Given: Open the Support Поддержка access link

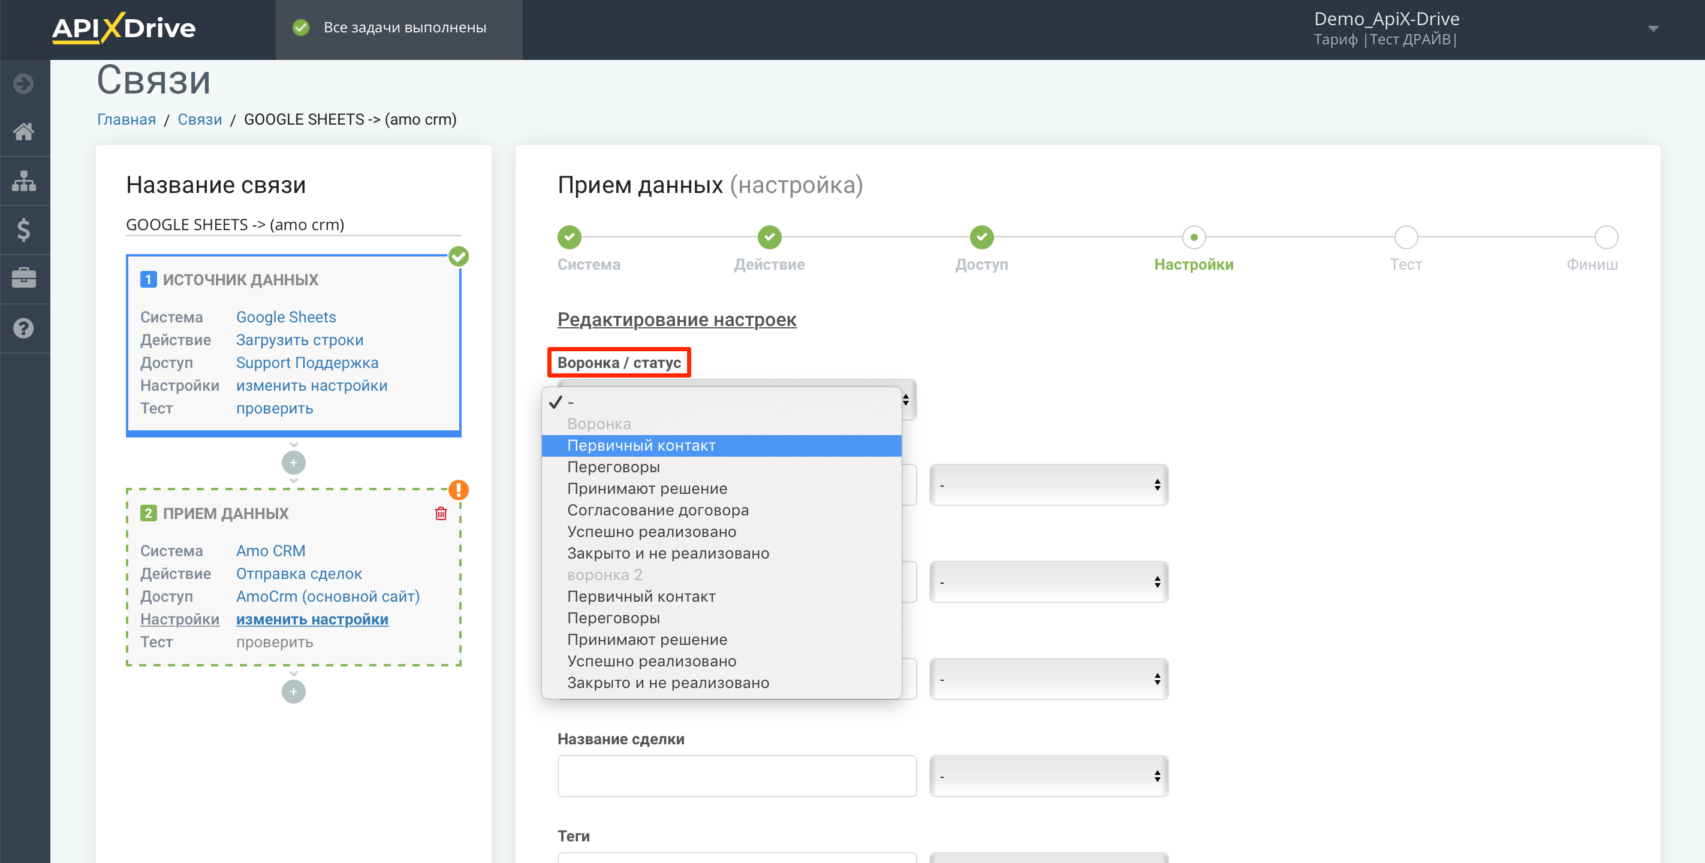Looking at the screenshot, I should coord(307,363).
